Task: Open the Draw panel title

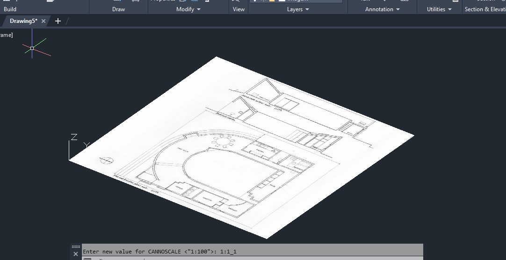Action: 119,9
